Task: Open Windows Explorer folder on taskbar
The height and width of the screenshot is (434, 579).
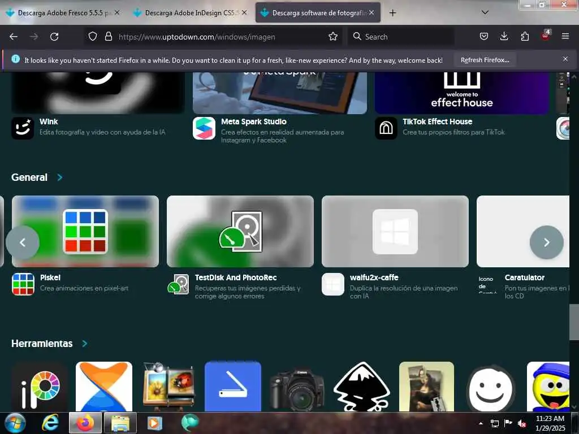Action: tap(120, 423)
